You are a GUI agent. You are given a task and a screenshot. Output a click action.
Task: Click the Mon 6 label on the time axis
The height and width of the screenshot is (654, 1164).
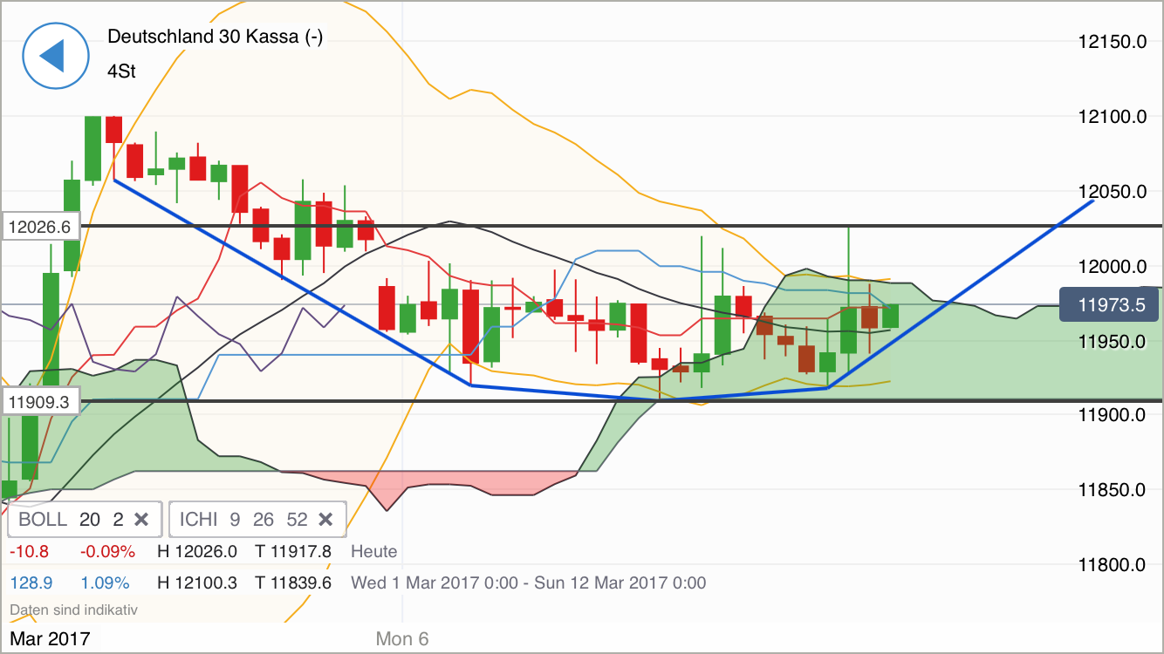pos(401,638)
